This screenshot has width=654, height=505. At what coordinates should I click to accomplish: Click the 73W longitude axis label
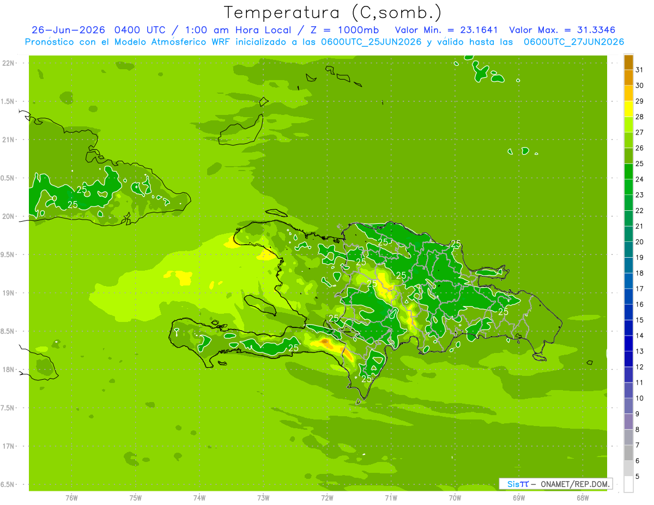[263, 497]
